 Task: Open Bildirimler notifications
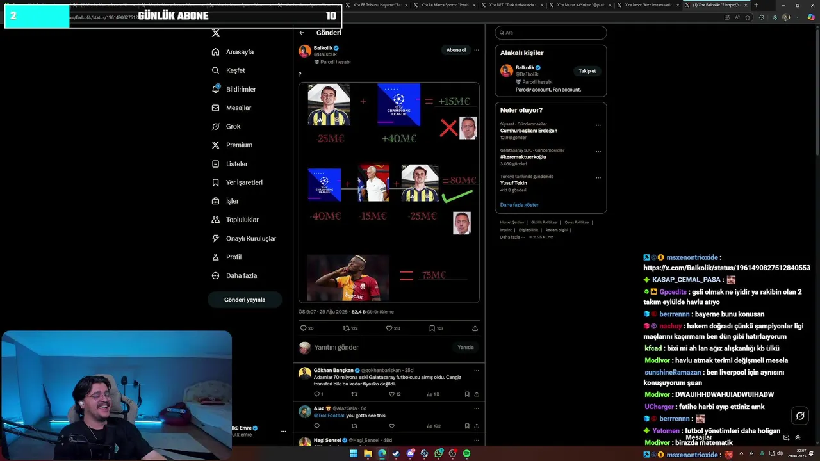tap(234, 89)
